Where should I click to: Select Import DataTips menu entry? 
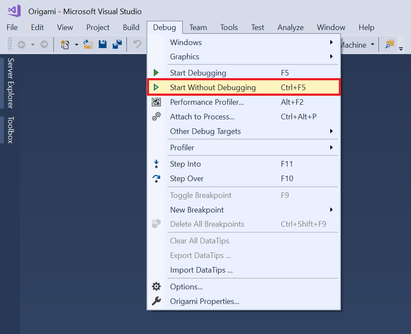[201, 270]
